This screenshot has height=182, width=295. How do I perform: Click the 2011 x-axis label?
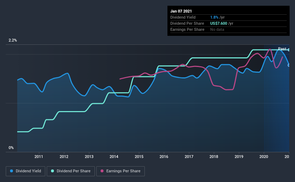click(x=39, y=157)
